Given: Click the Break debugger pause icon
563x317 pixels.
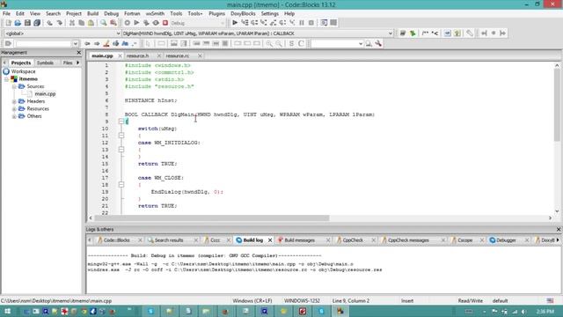Looking at the screenshot, I should (302, 23).
